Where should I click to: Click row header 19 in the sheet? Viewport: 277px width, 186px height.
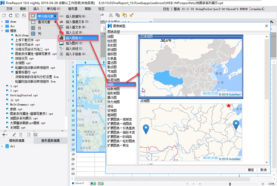(73, 154)
